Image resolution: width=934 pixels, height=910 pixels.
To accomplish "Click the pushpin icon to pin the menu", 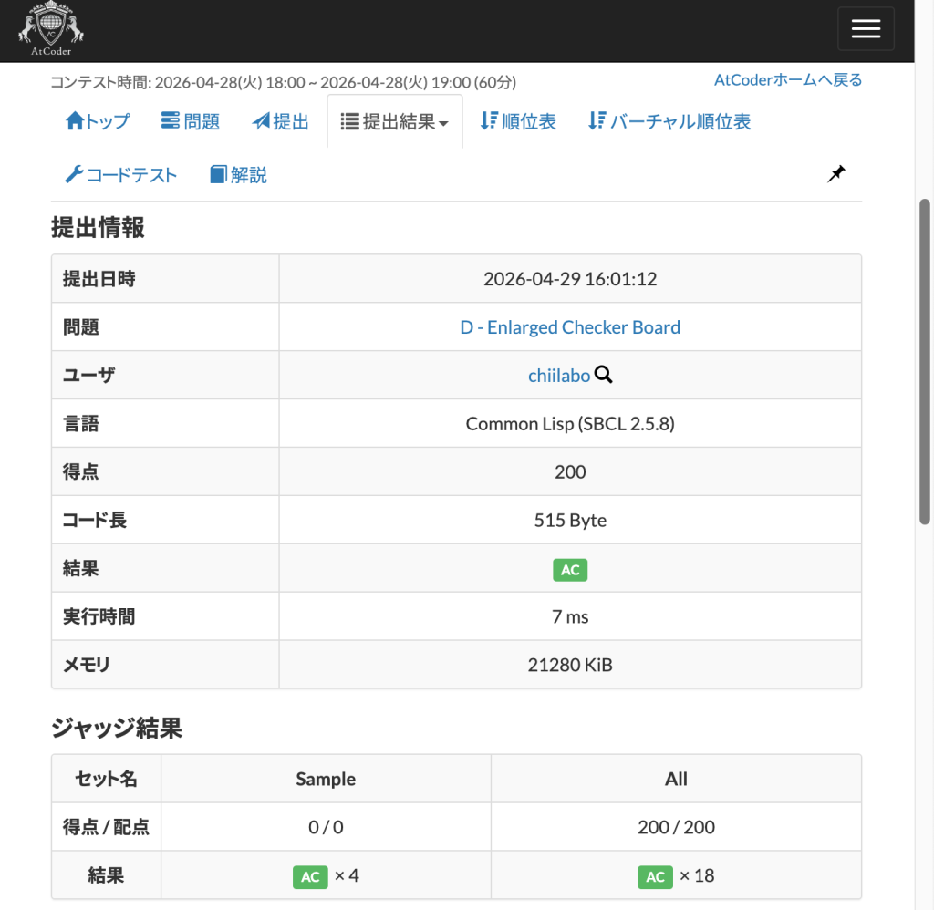I will [835, 174].
